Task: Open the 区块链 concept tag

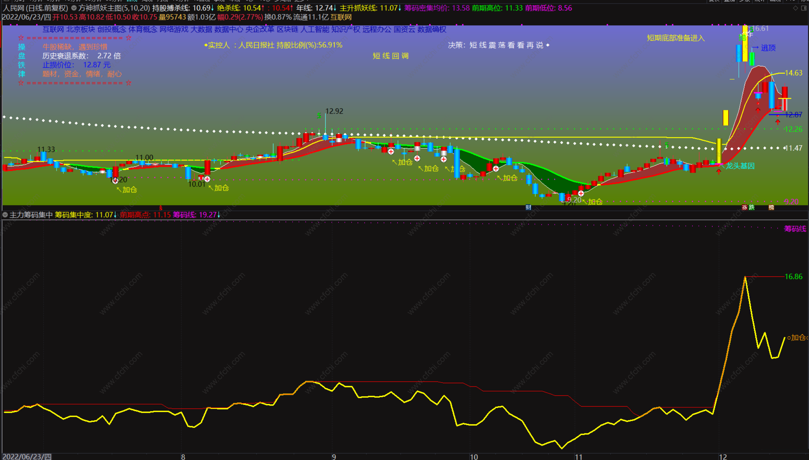Action: (287, 29)
